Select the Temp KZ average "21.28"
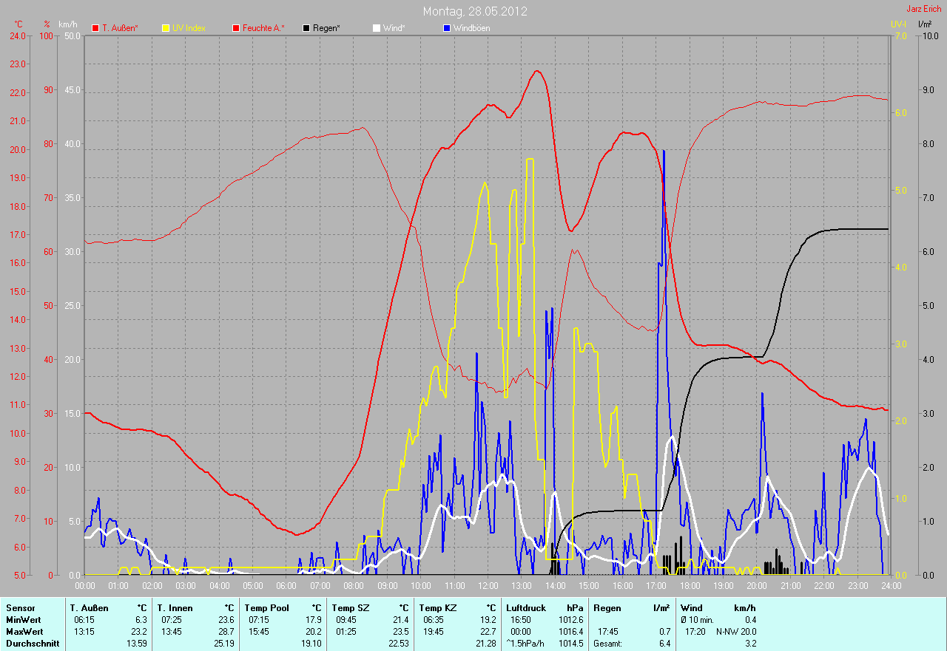Image resolution: width=947 pixels, height=651 pixels. [485, 644]
